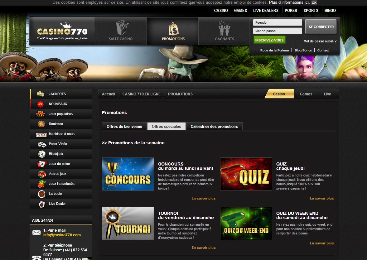This screenshot has width=367, height=260.
Task: Click the e-mail envelope icon
Action: 36,232
